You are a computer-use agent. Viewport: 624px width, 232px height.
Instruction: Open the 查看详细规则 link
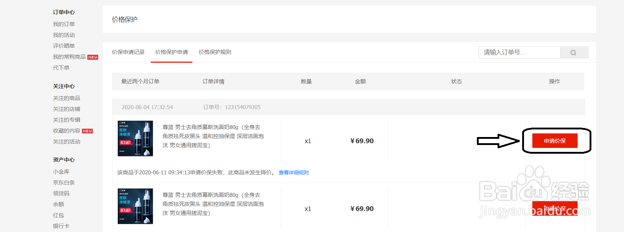coord(294,173)
